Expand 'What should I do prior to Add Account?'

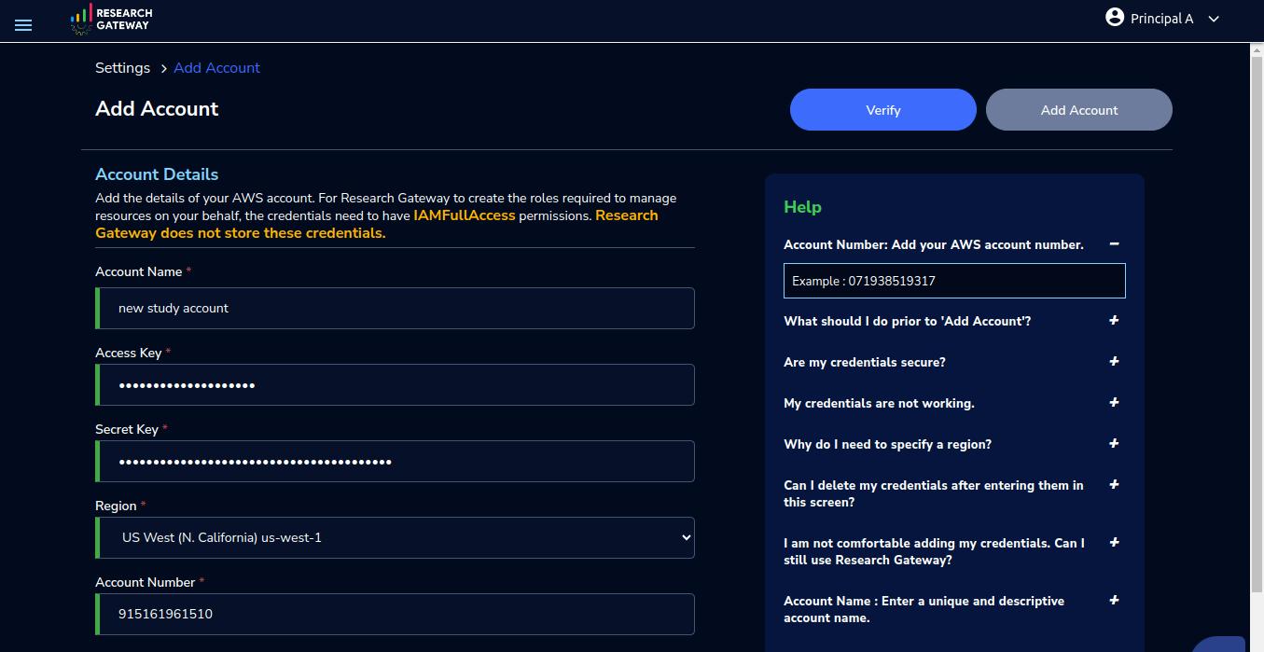pyautogui.click(x=1114, y=320)
